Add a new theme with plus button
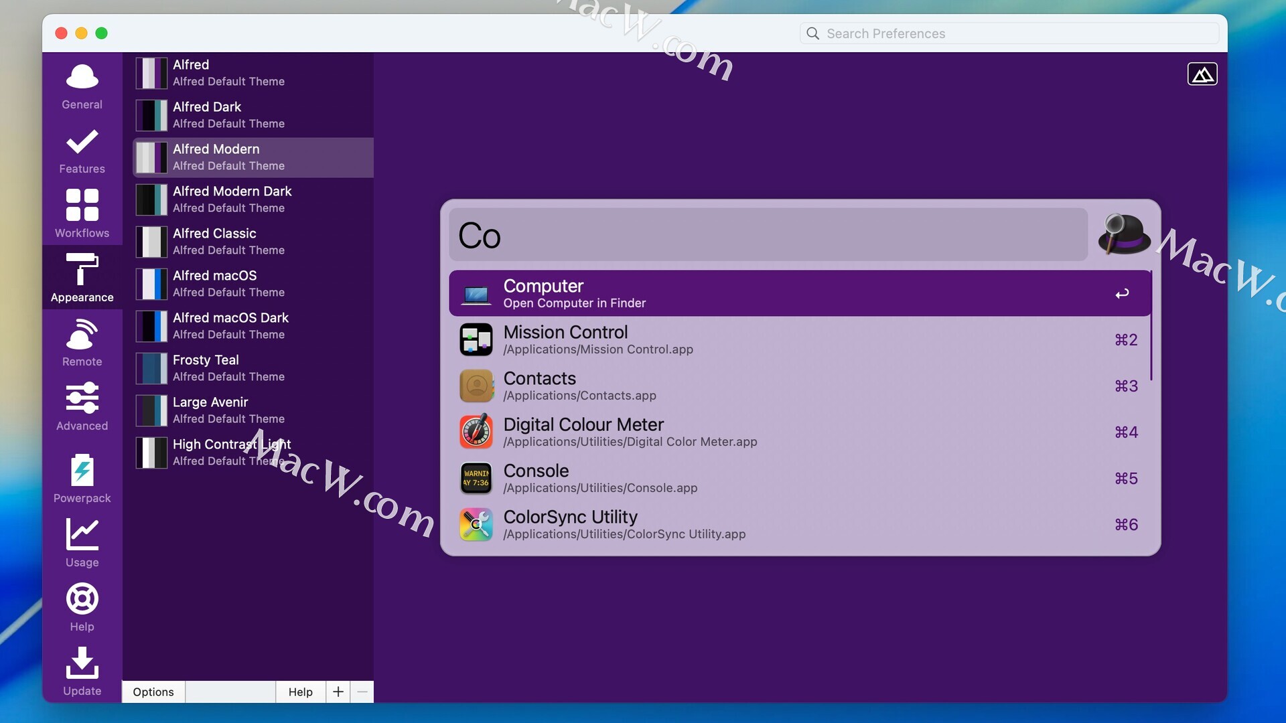Screen dimensions: 1286x723 [338, 692]
